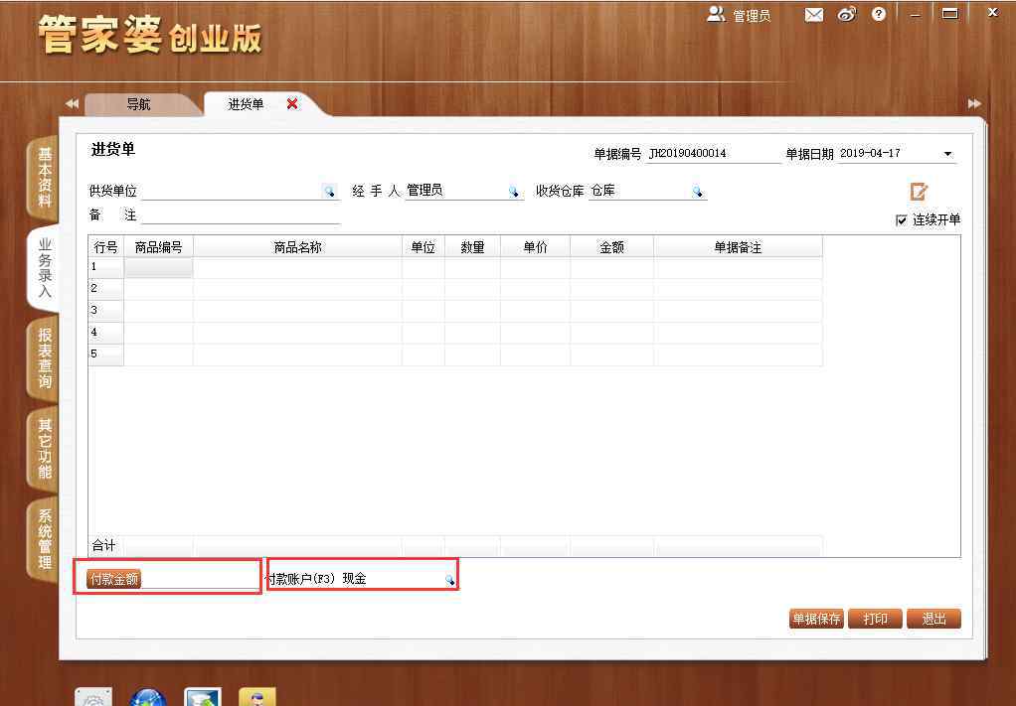
Task: Click the 单价 column header
Action: 535,247
